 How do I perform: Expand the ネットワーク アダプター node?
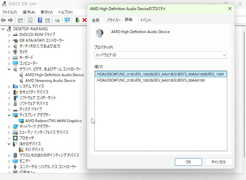[x=9, y=127]
